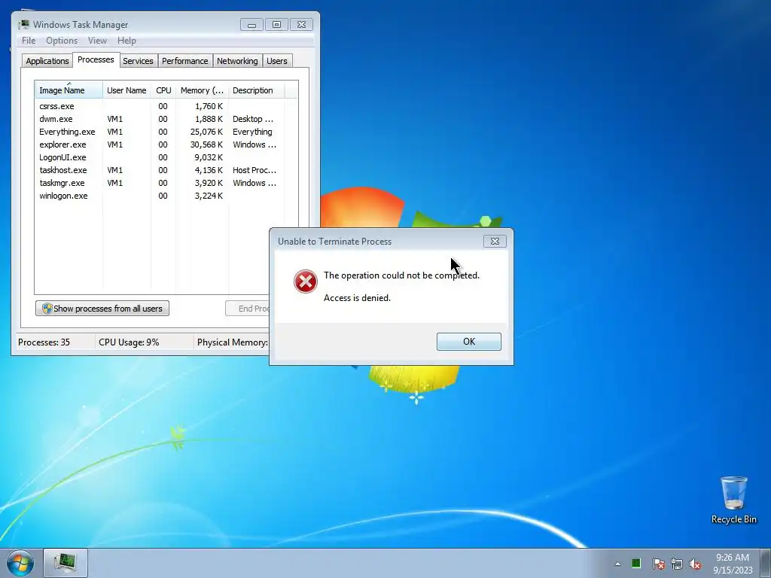Click Show processes from all users

102,308
